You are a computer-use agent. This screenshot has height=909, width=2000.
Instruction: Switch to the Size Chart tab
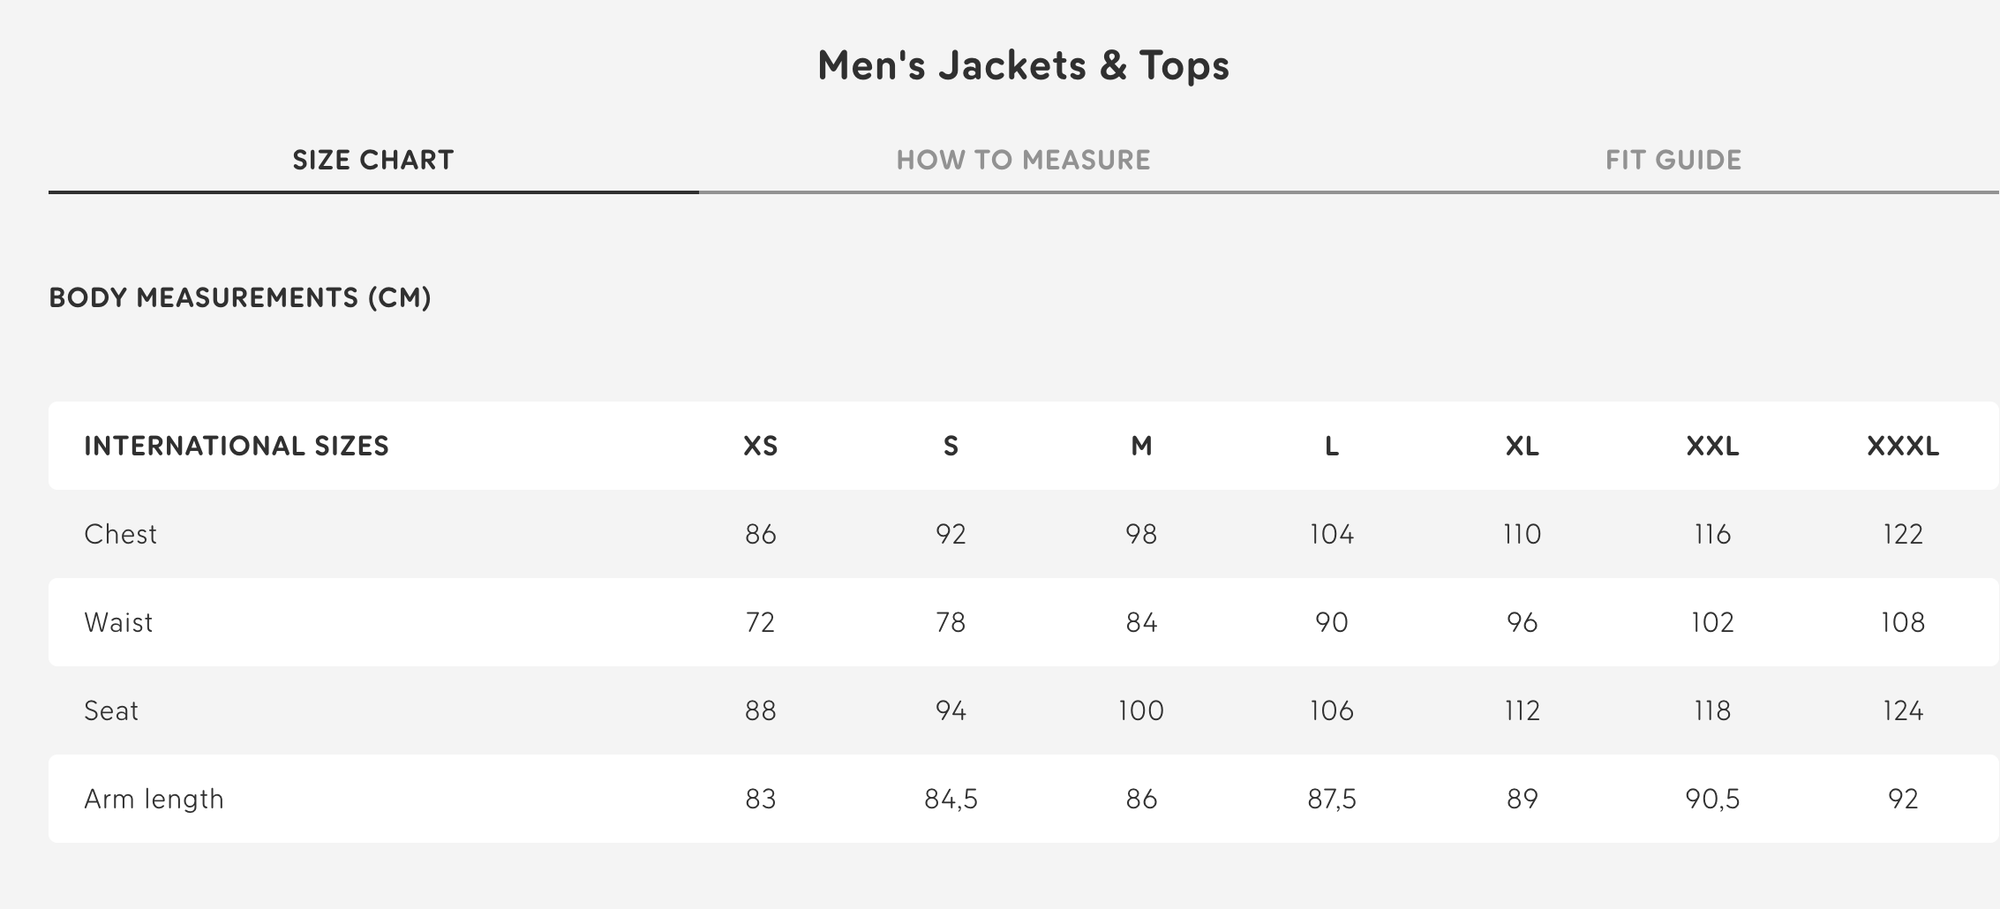pyautogui.click(x=373, y=160)
